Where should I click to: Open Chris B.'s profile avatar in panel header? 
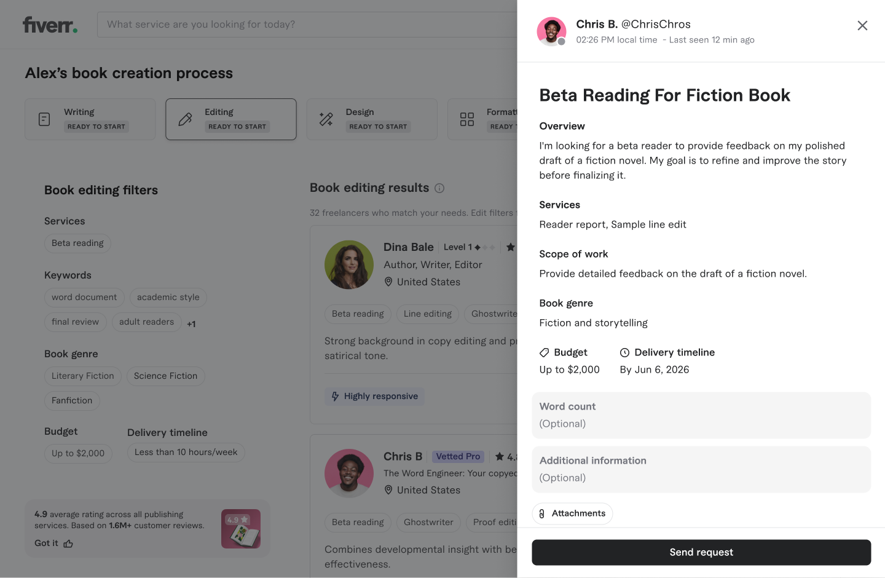point(551,31)
